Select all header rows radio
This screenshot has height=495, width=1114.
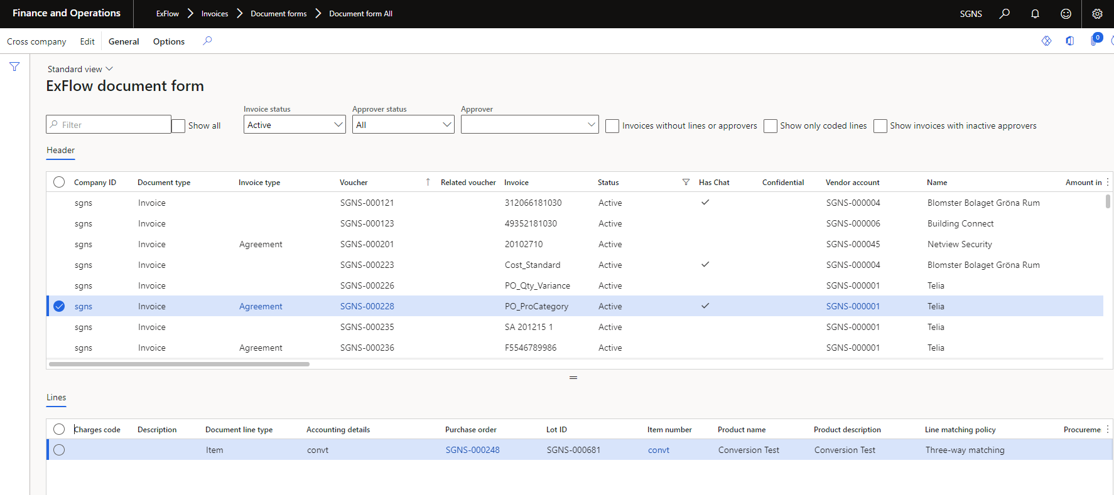59,182
